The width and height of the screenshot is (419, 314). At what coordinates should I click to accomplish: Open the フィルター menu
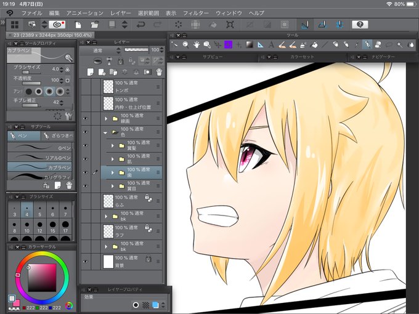click(195, 13)
